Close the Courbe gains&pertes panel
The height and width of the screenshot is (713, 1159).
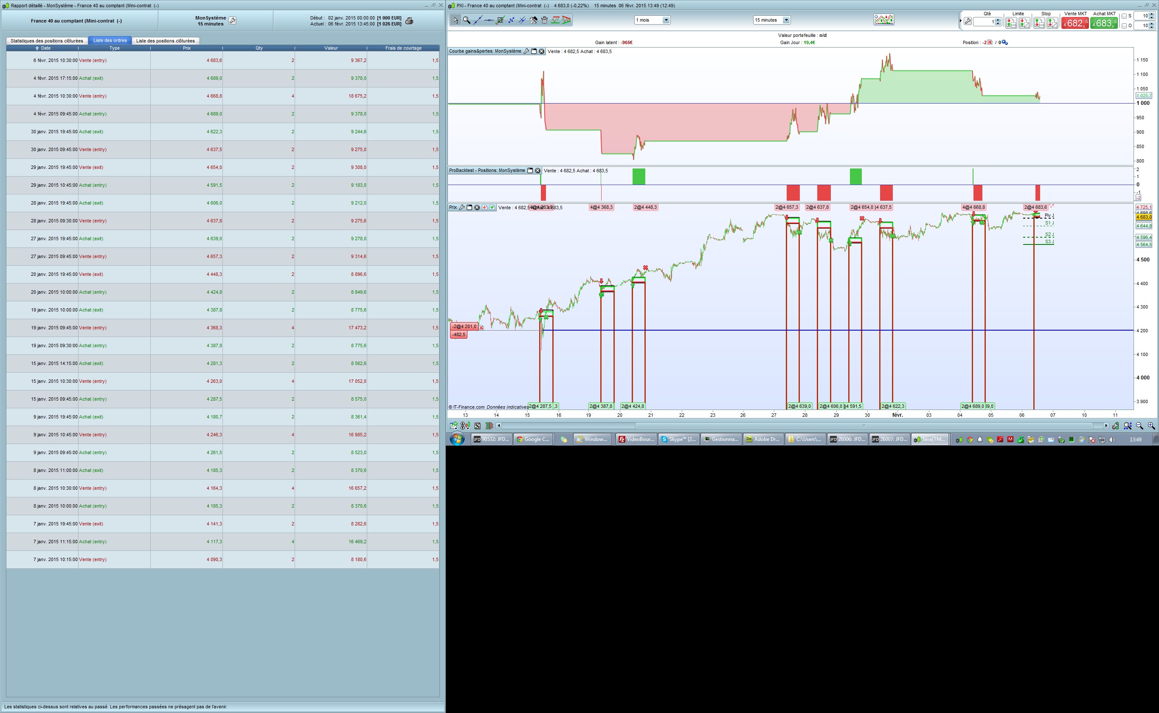[542, 51]
